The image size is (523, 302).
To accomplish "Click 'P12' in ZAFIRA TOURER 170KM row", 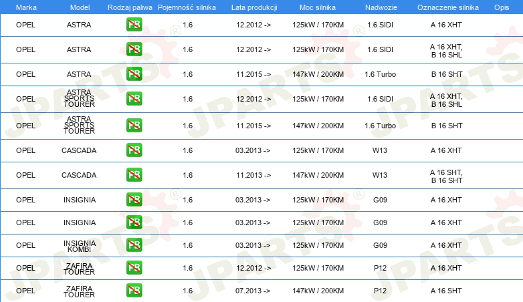I will point(381,268).
